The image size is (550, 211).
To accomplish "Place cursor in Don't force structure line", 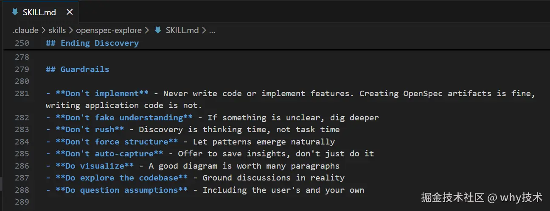I will point(190,142).
